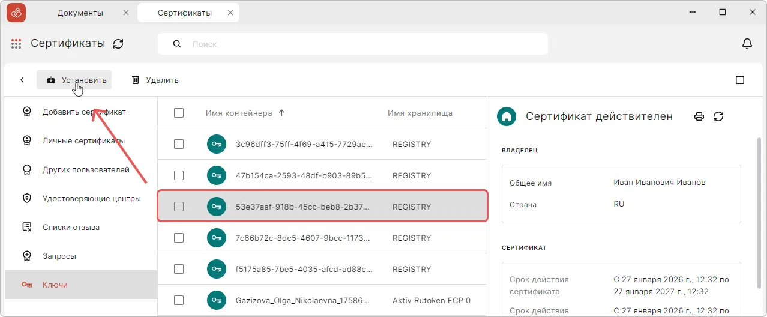Click the owner name Иван Иванович Иванов

tap(660, 182)
